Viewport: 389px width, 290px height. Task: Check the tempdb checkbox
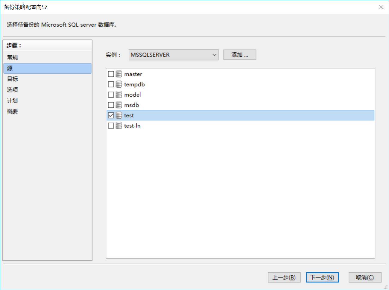(x=111, y=84)
